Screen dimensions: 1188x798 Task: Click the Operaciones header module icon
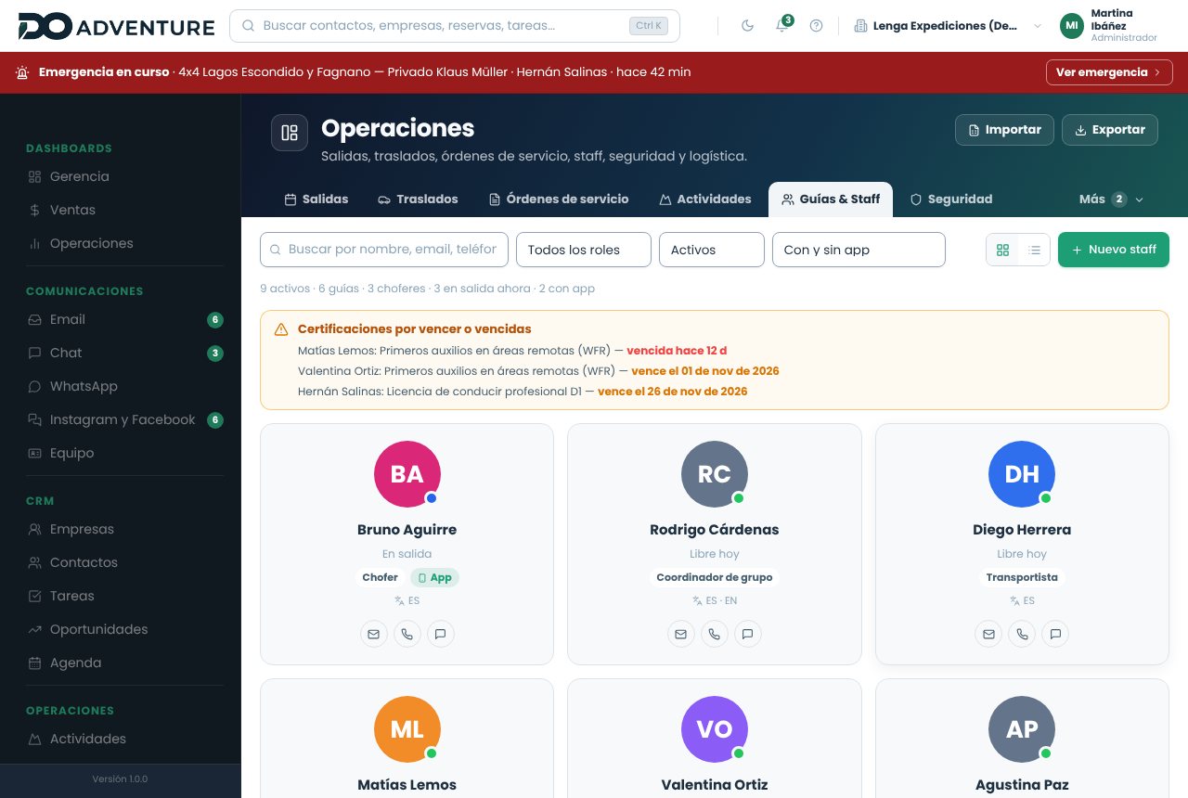point(290,133)
